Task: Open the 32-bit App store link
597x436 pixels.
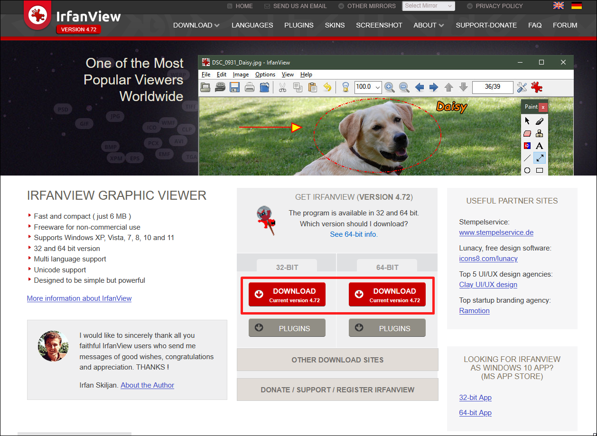Action: tap(476, 398)
